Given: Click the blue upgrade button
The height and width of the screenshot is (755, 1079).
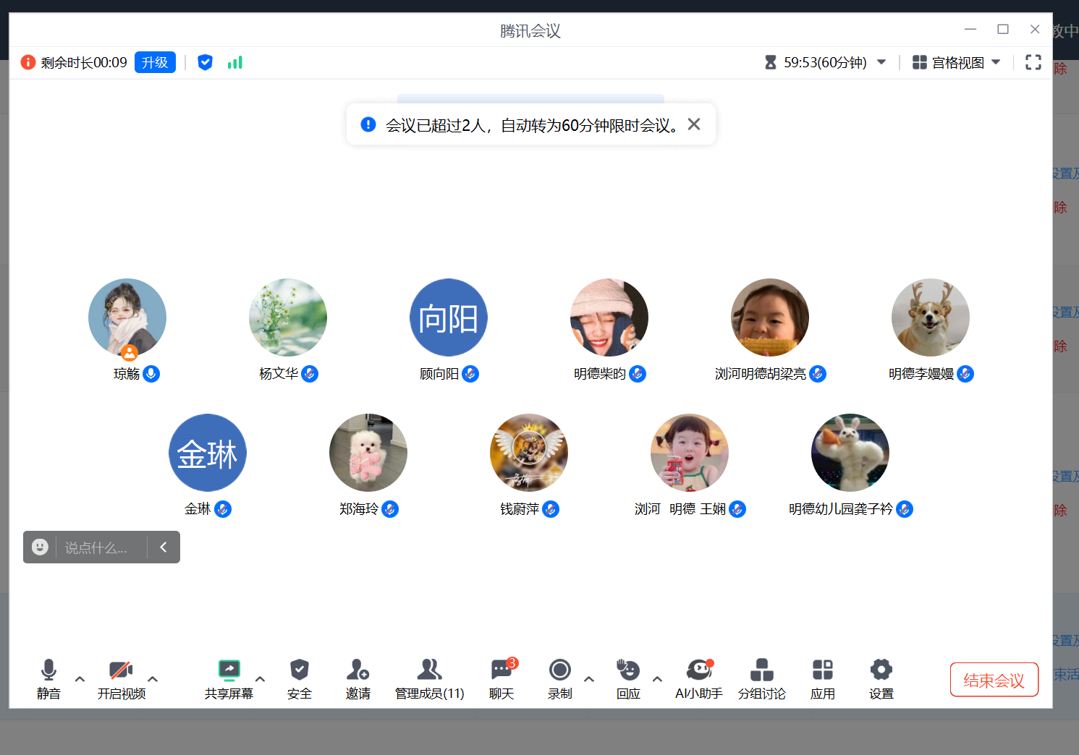Looking at the screenshot, I should (155, 63).
